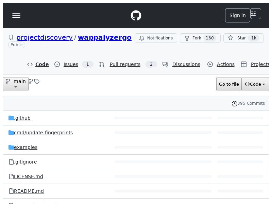Image resolution: width=272 pixels, height=204 pixels.
Task: Expand the green Code dropdown button
Action: [255, 84]
